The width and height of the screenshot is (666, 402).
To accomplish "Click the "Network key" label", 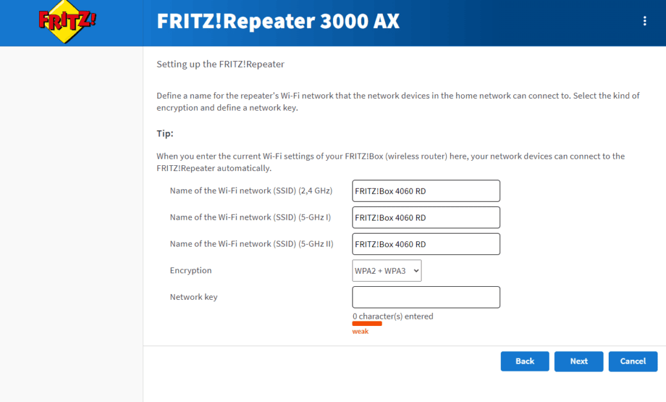I will coord(194,297).
